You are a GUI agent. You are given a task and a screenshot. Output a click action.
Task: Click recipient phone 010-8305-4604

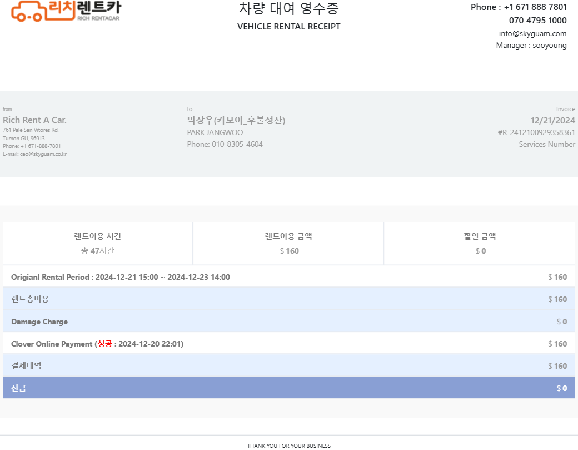[237, 144]
